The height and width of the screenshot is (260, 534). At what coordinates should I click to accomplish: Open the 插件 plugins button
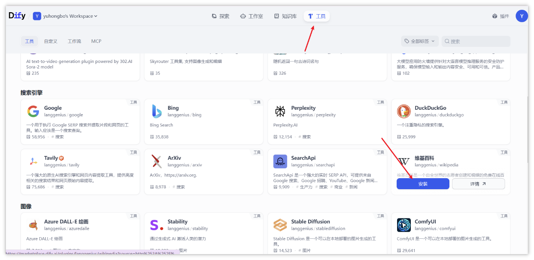(501, 16)
